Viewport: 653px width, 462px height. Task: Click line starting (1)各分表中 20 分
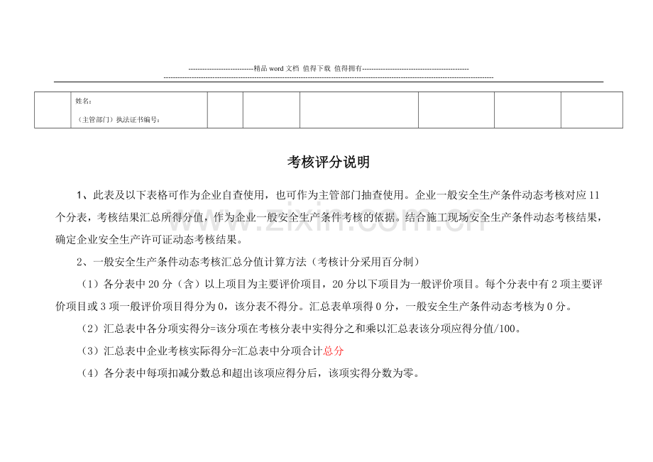(341, 285)
